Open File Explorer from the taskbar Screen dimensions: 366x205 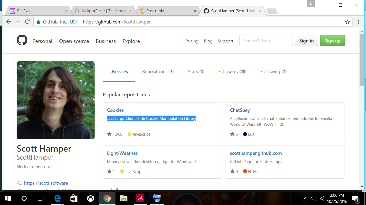124,198
